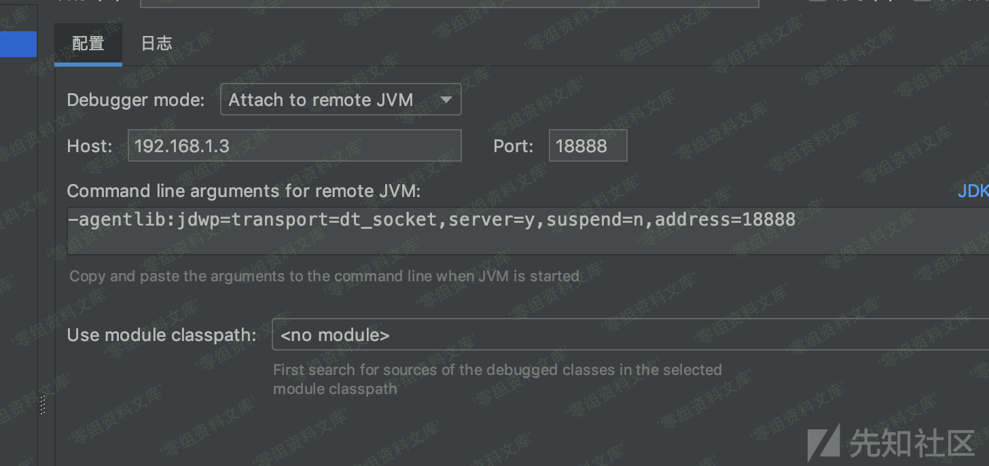Click the 先知社区 watermark logo icon

pyautogui.click(x=823, y=443)
